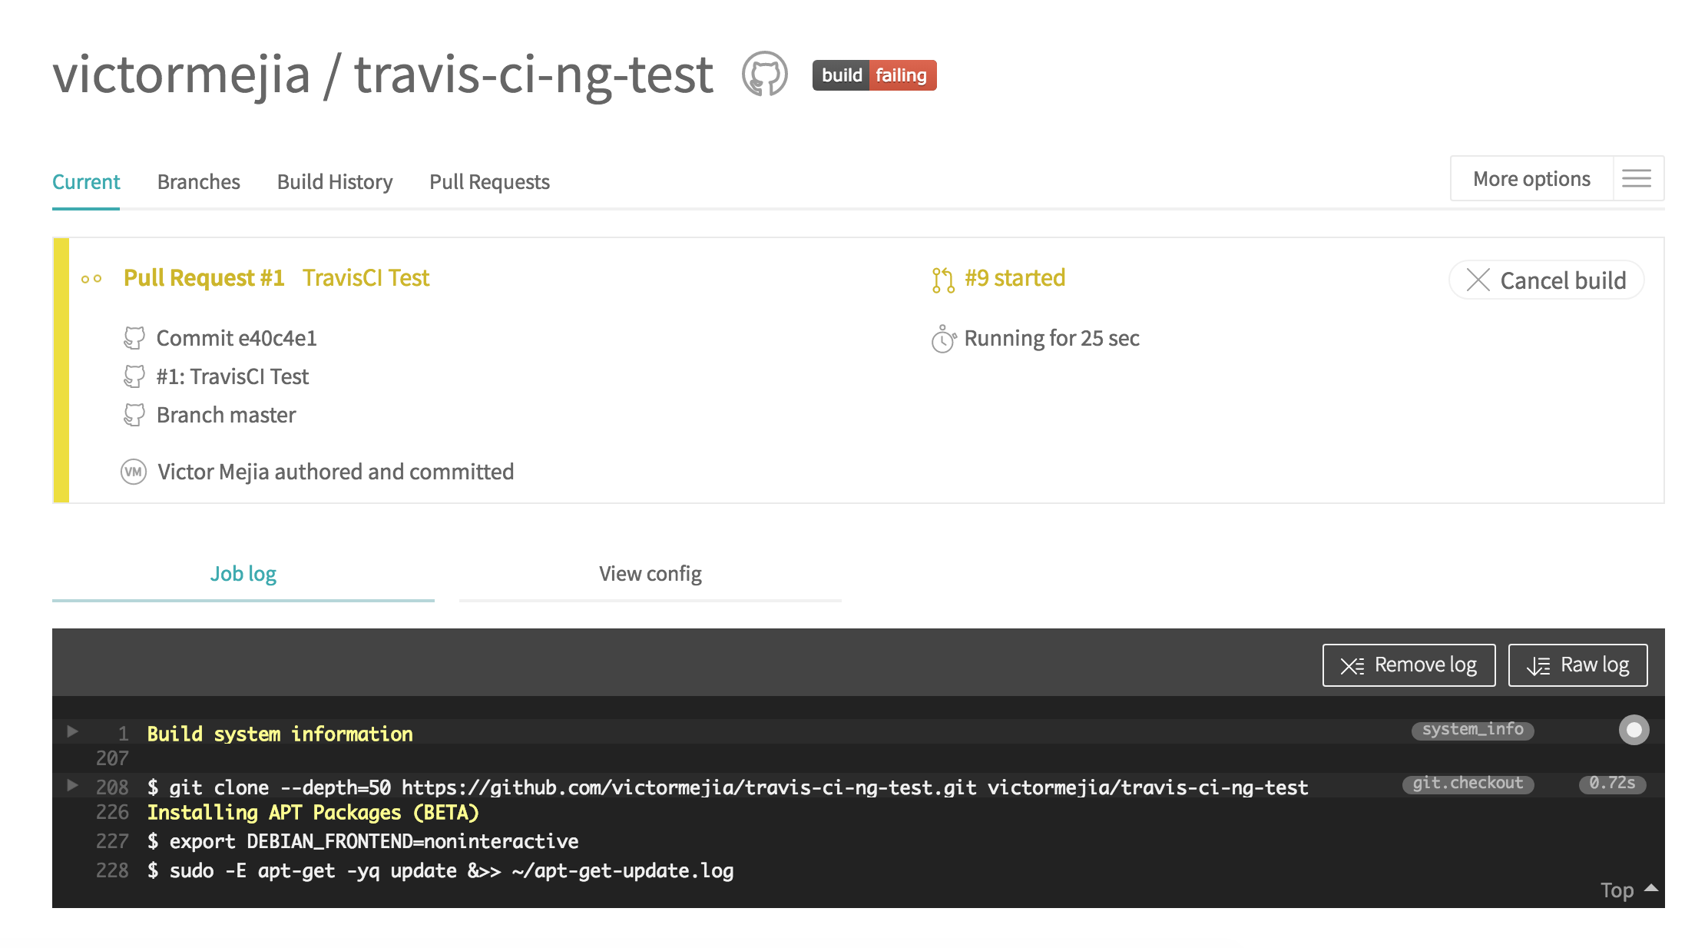This screenshot has width=1685, height=948.
Task: Click the hamburger menu icon
Action: click(1636, 179)
